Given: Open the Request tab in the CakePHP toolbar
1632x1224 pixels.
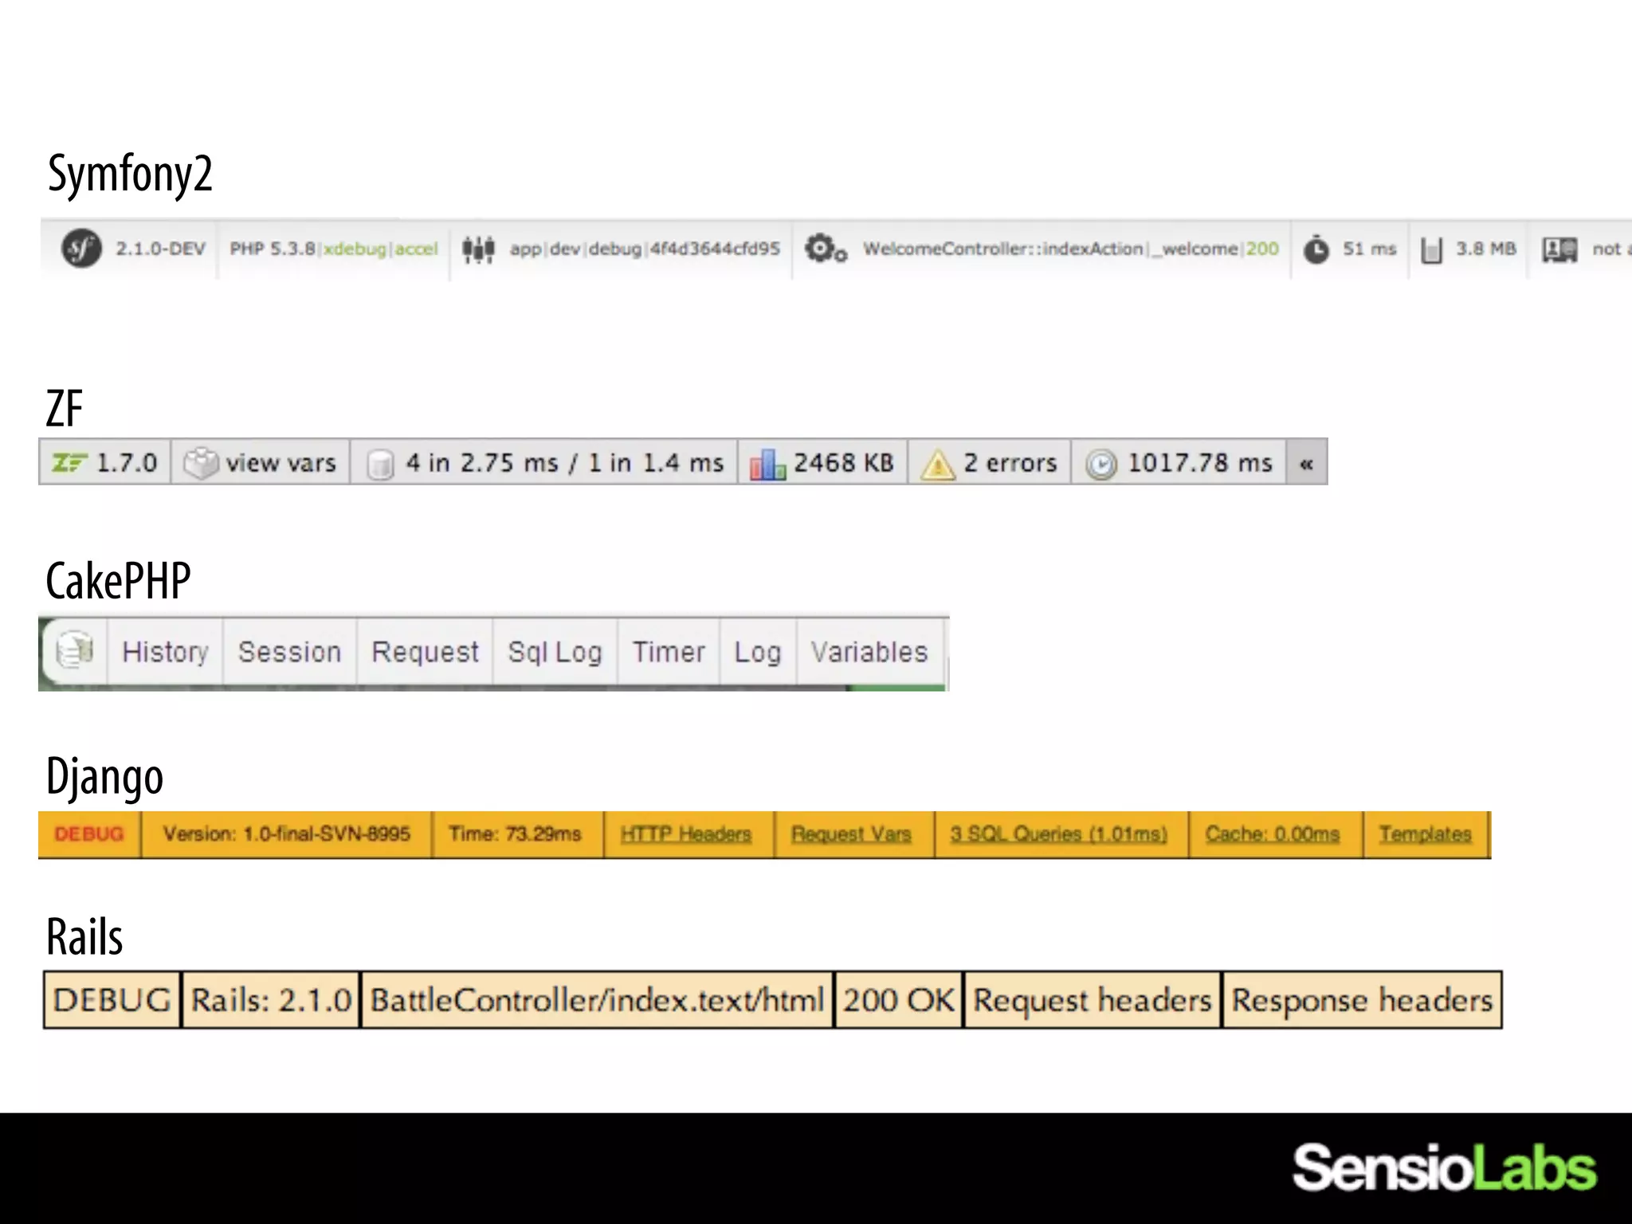Looking at the screenshot, I should point(426,653).
